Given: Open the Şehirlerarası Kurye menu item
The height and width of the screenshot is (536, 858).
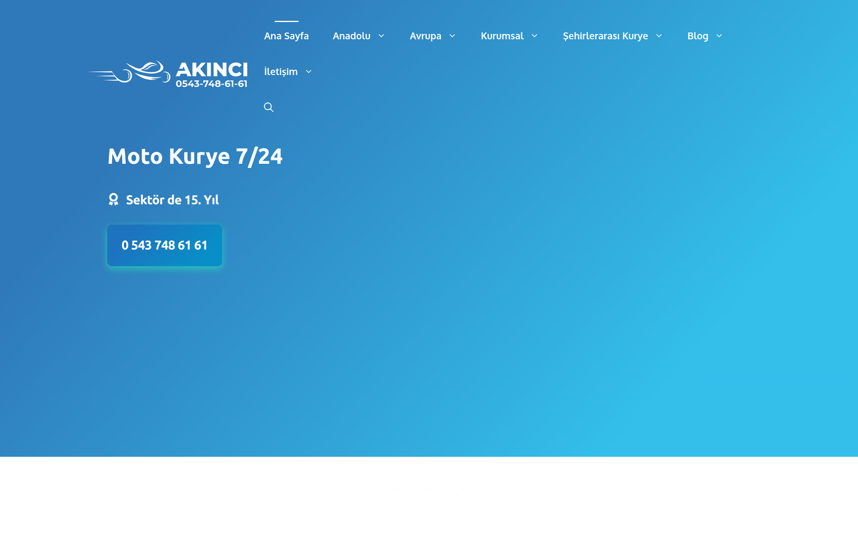Looking at the screenshot, I should [605, 36].
